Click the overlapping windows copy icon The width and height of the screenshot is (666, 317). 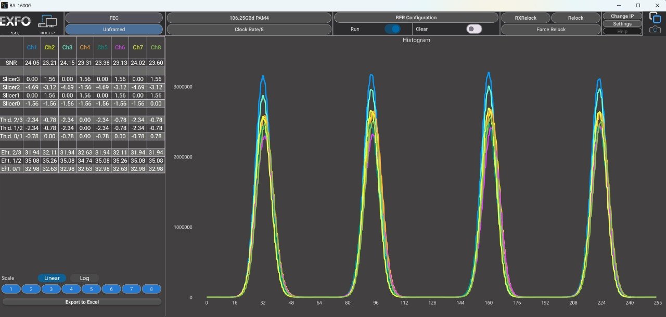(x=655, y=18)
